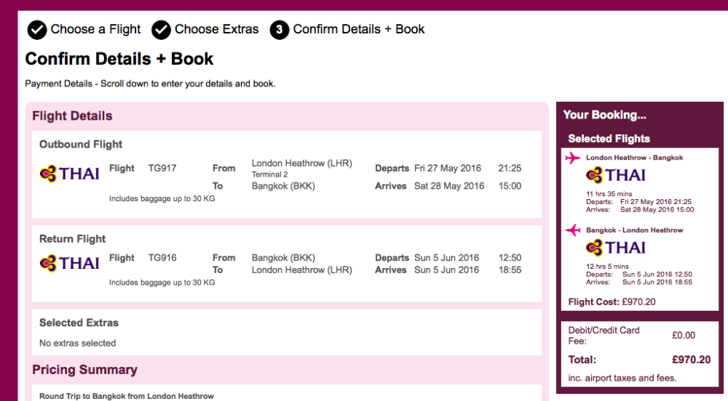Click London Heathrow (LHR) in outbound From row
This screenshot has width=728, height=401.
click(302, 163)
